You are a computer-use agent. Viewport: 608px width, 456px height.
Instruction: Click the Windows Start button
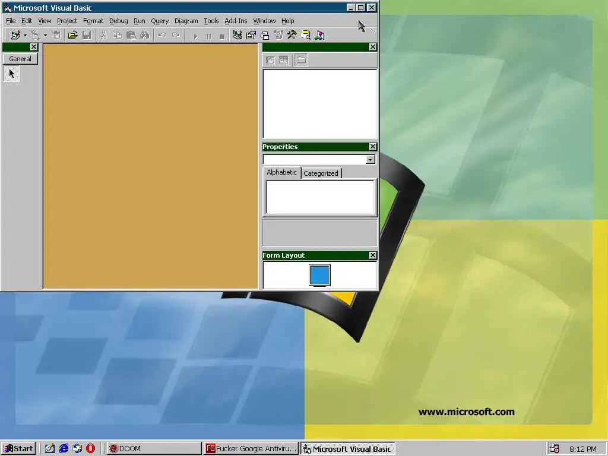(18, 449)
